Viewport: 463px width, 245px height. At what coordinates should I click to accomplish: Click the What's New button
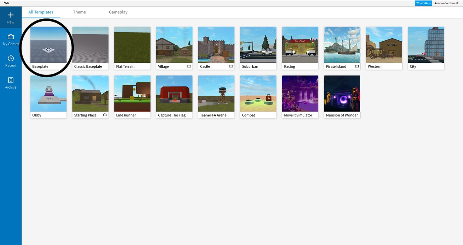[x=423, y=3]
